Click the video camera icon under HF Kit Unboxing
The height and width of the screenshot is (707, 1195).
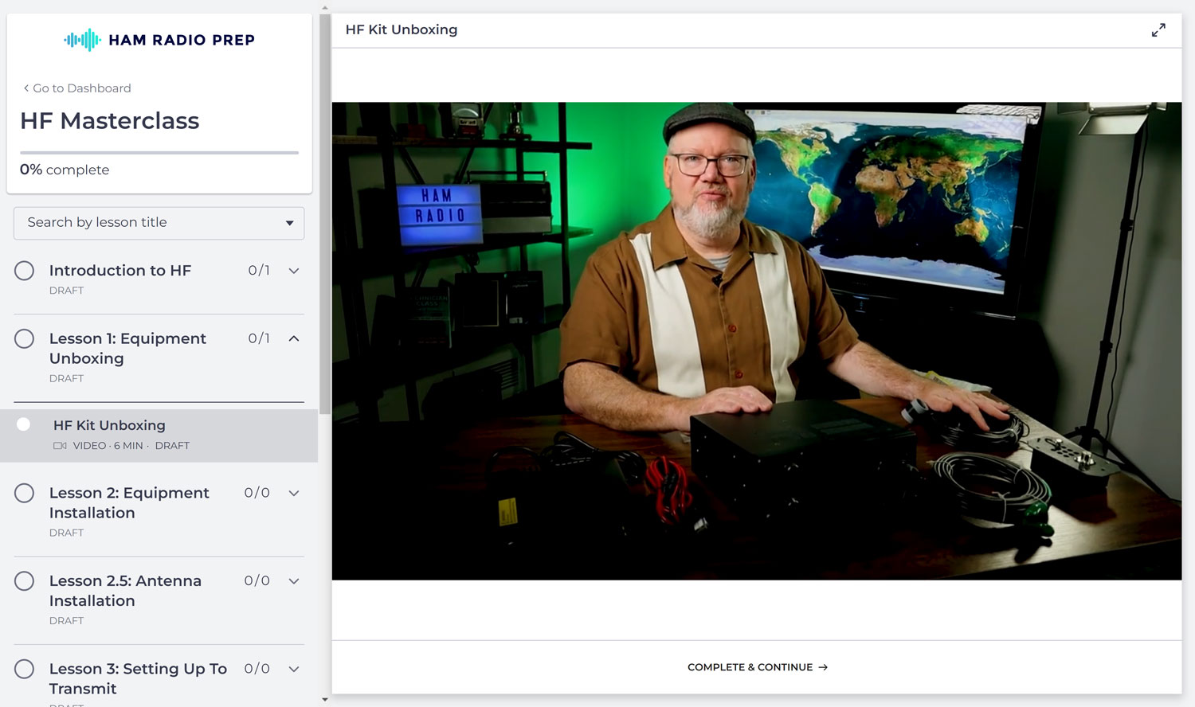[60, 446]
